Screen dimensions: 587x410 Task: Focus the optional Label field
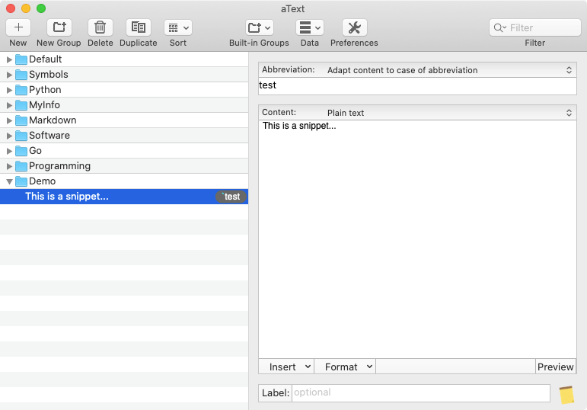[x=420, y=392]
